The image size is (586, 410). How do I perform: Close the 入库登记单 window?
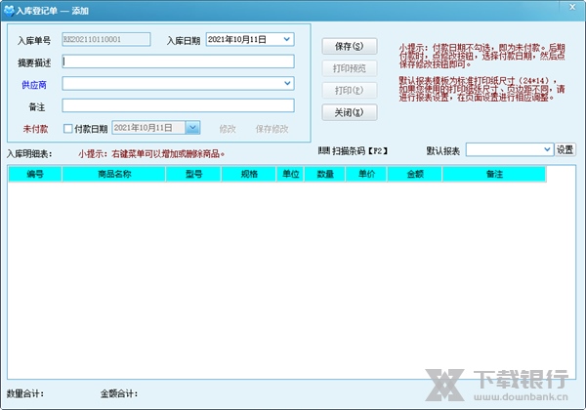[x=572, y=7]
